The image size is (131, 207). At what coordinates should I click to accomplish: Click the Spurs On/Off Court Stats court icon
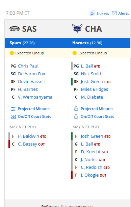click(x=13, y=117)
